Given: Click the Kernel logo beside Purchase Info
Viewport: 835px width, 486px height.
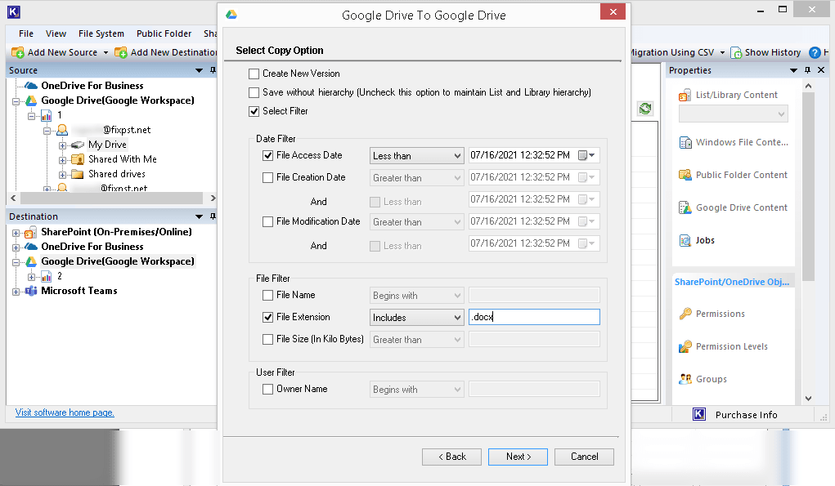Looking at the screenshot, I should pyautogui.click(x=699, y=414).
